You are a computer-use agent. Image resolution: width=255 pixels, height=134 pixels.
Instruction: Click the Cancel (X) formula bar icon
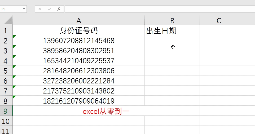40,9
